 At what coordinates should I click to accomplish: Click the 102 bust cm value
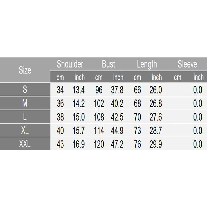pos(99,104)
